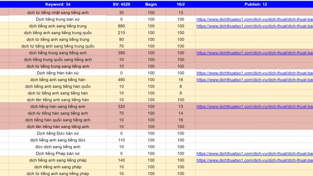Select cell 'Dịch tiếng Hàn bản xứ'
Image resolution: width=313 pixels, height=176 pixels.
57,73
